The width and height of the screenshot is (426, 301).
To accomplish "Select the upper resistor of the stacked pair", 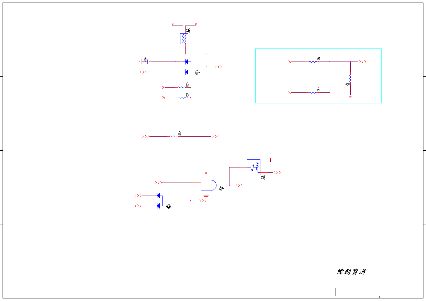I will tap(182, 87).
